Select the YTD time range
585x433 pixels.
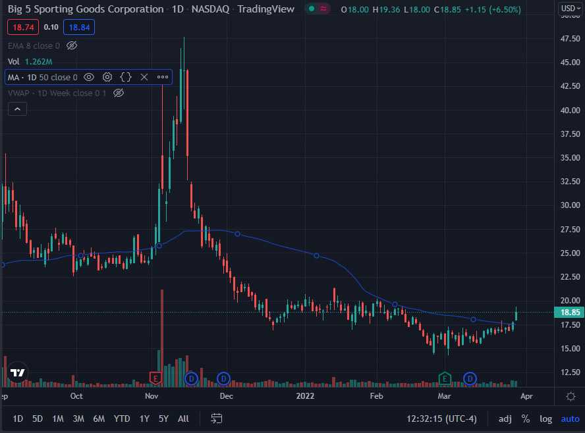pos(122,419)
